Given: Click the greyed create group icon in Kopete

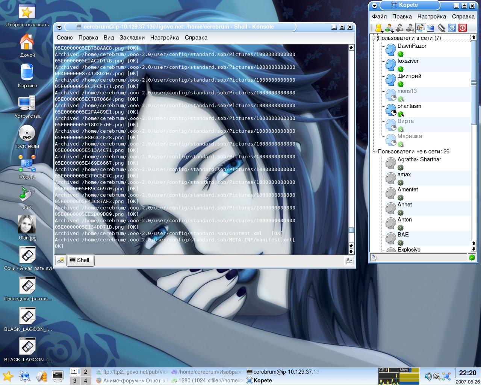Looking at the screenshot, I should click(400, 28).
